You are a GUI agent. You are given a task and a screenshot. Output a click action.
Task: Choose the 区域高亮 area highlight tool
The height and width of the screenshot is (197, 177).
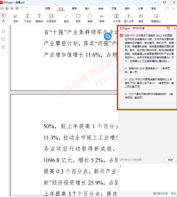click(51, 18)
